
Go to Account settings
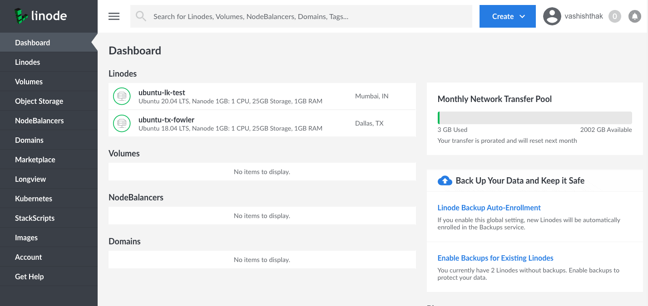point(49,257)
